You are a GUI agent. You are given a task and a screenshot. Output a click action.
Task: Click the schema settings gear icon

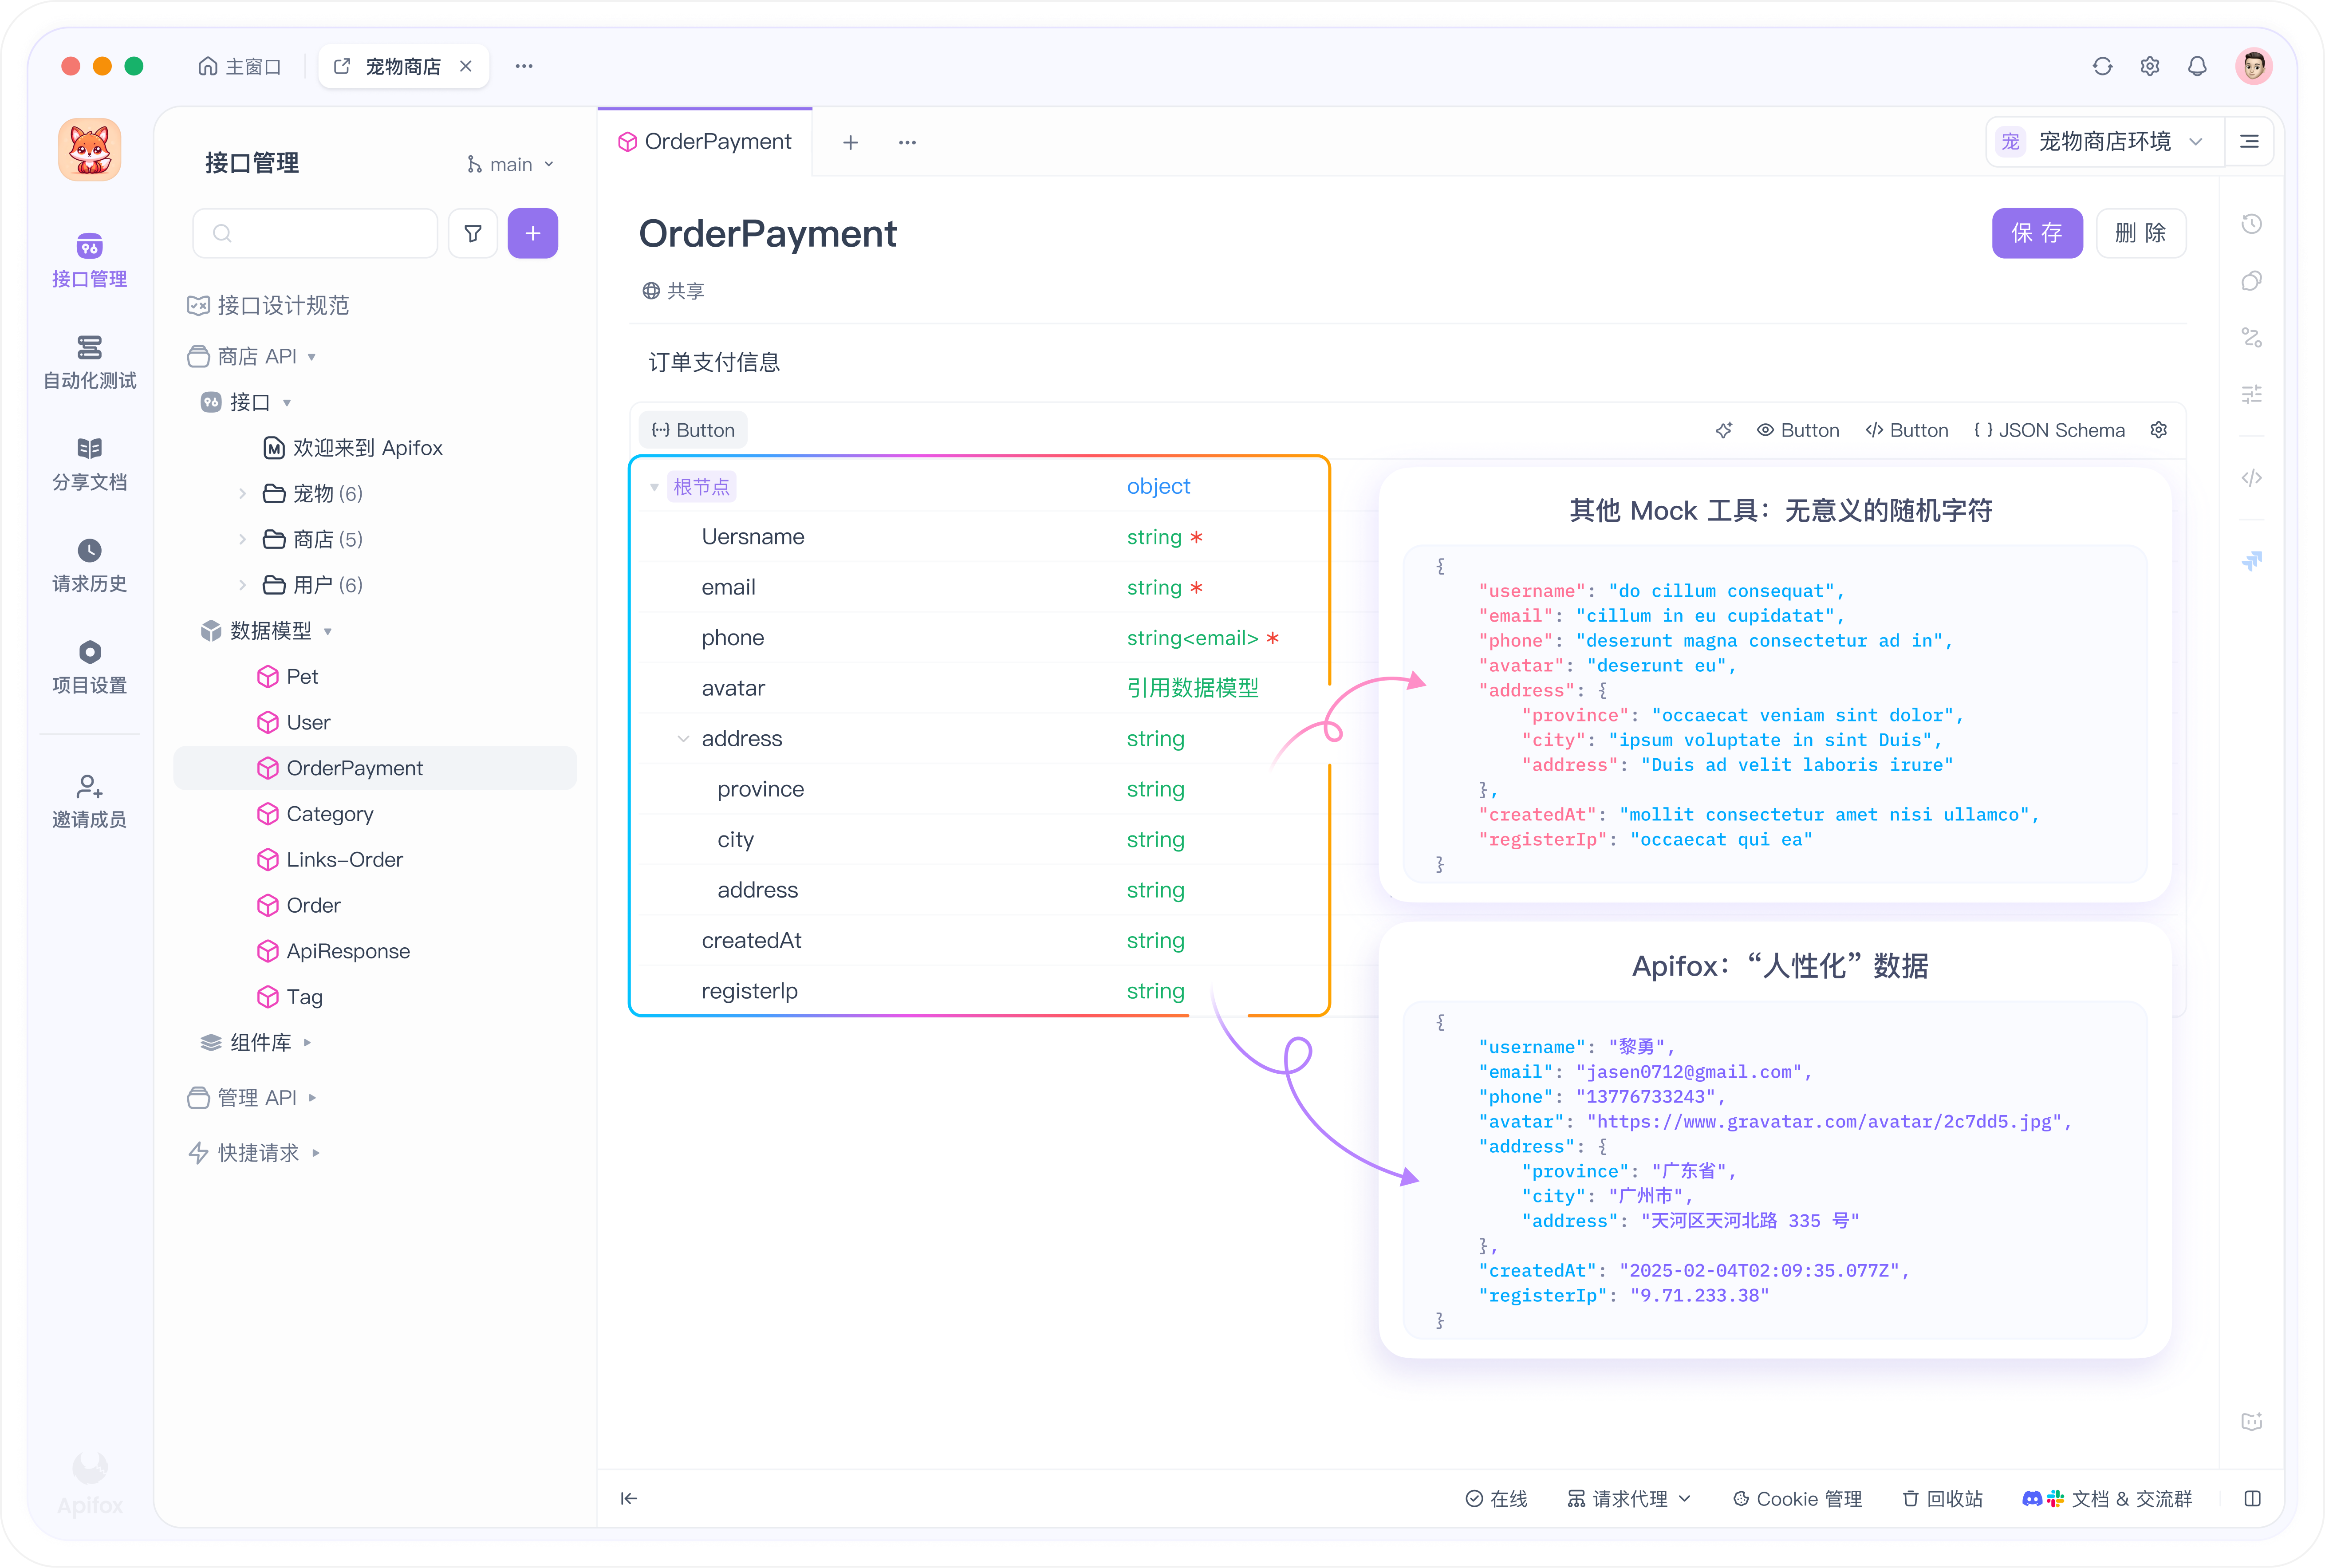(2159, 430)
